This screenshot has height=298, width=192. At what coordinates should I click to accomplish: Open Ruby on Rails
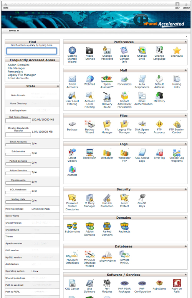coord(177,283)
